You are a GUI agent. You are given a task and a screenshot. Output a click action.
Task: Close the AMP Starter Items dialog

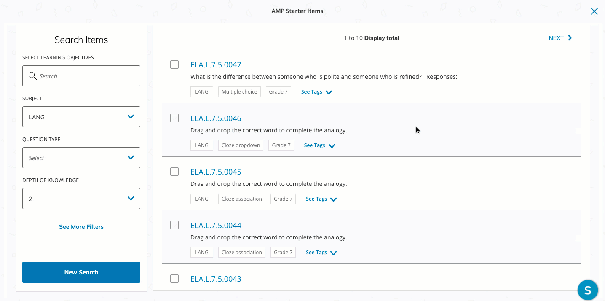tap(594, 11)
